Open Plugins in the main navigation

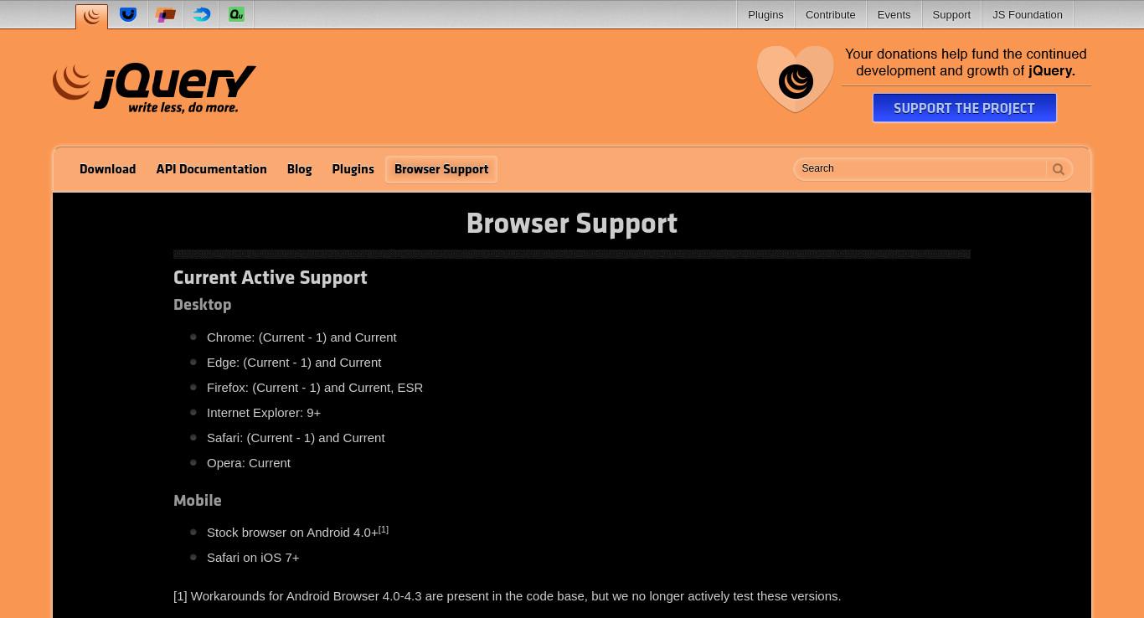click(x=353, y=169)
